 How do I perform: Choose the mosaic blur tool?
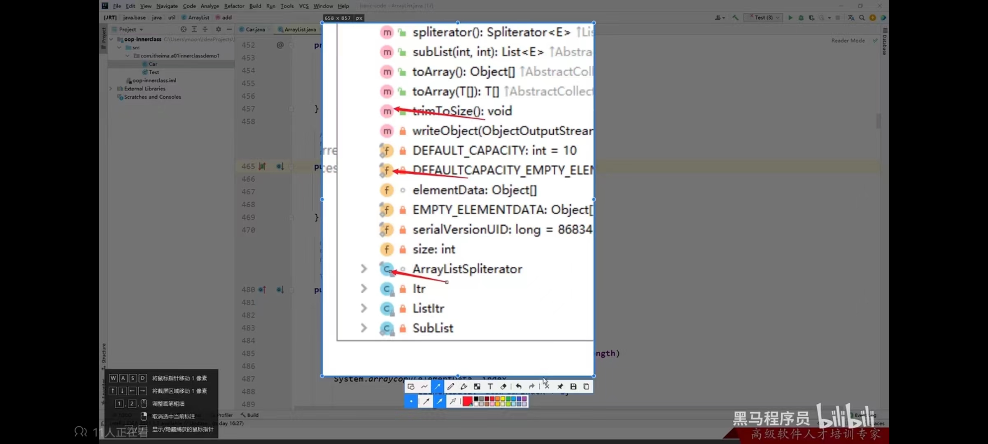477,386
